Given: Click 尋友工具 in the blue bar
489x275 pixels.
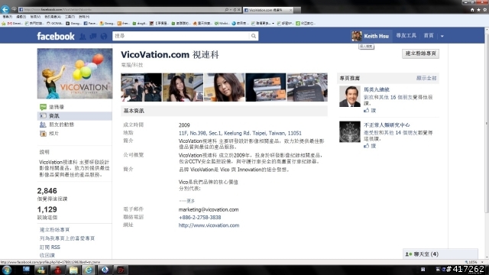Looking at the screenshot, I should pos(406,36).
